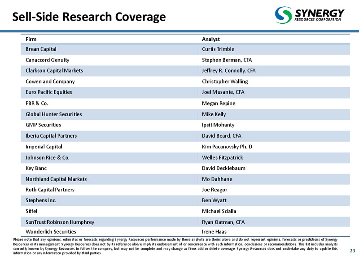
Task: Click the Synergy Resources Corporation logo
Action: click(310, 15)
